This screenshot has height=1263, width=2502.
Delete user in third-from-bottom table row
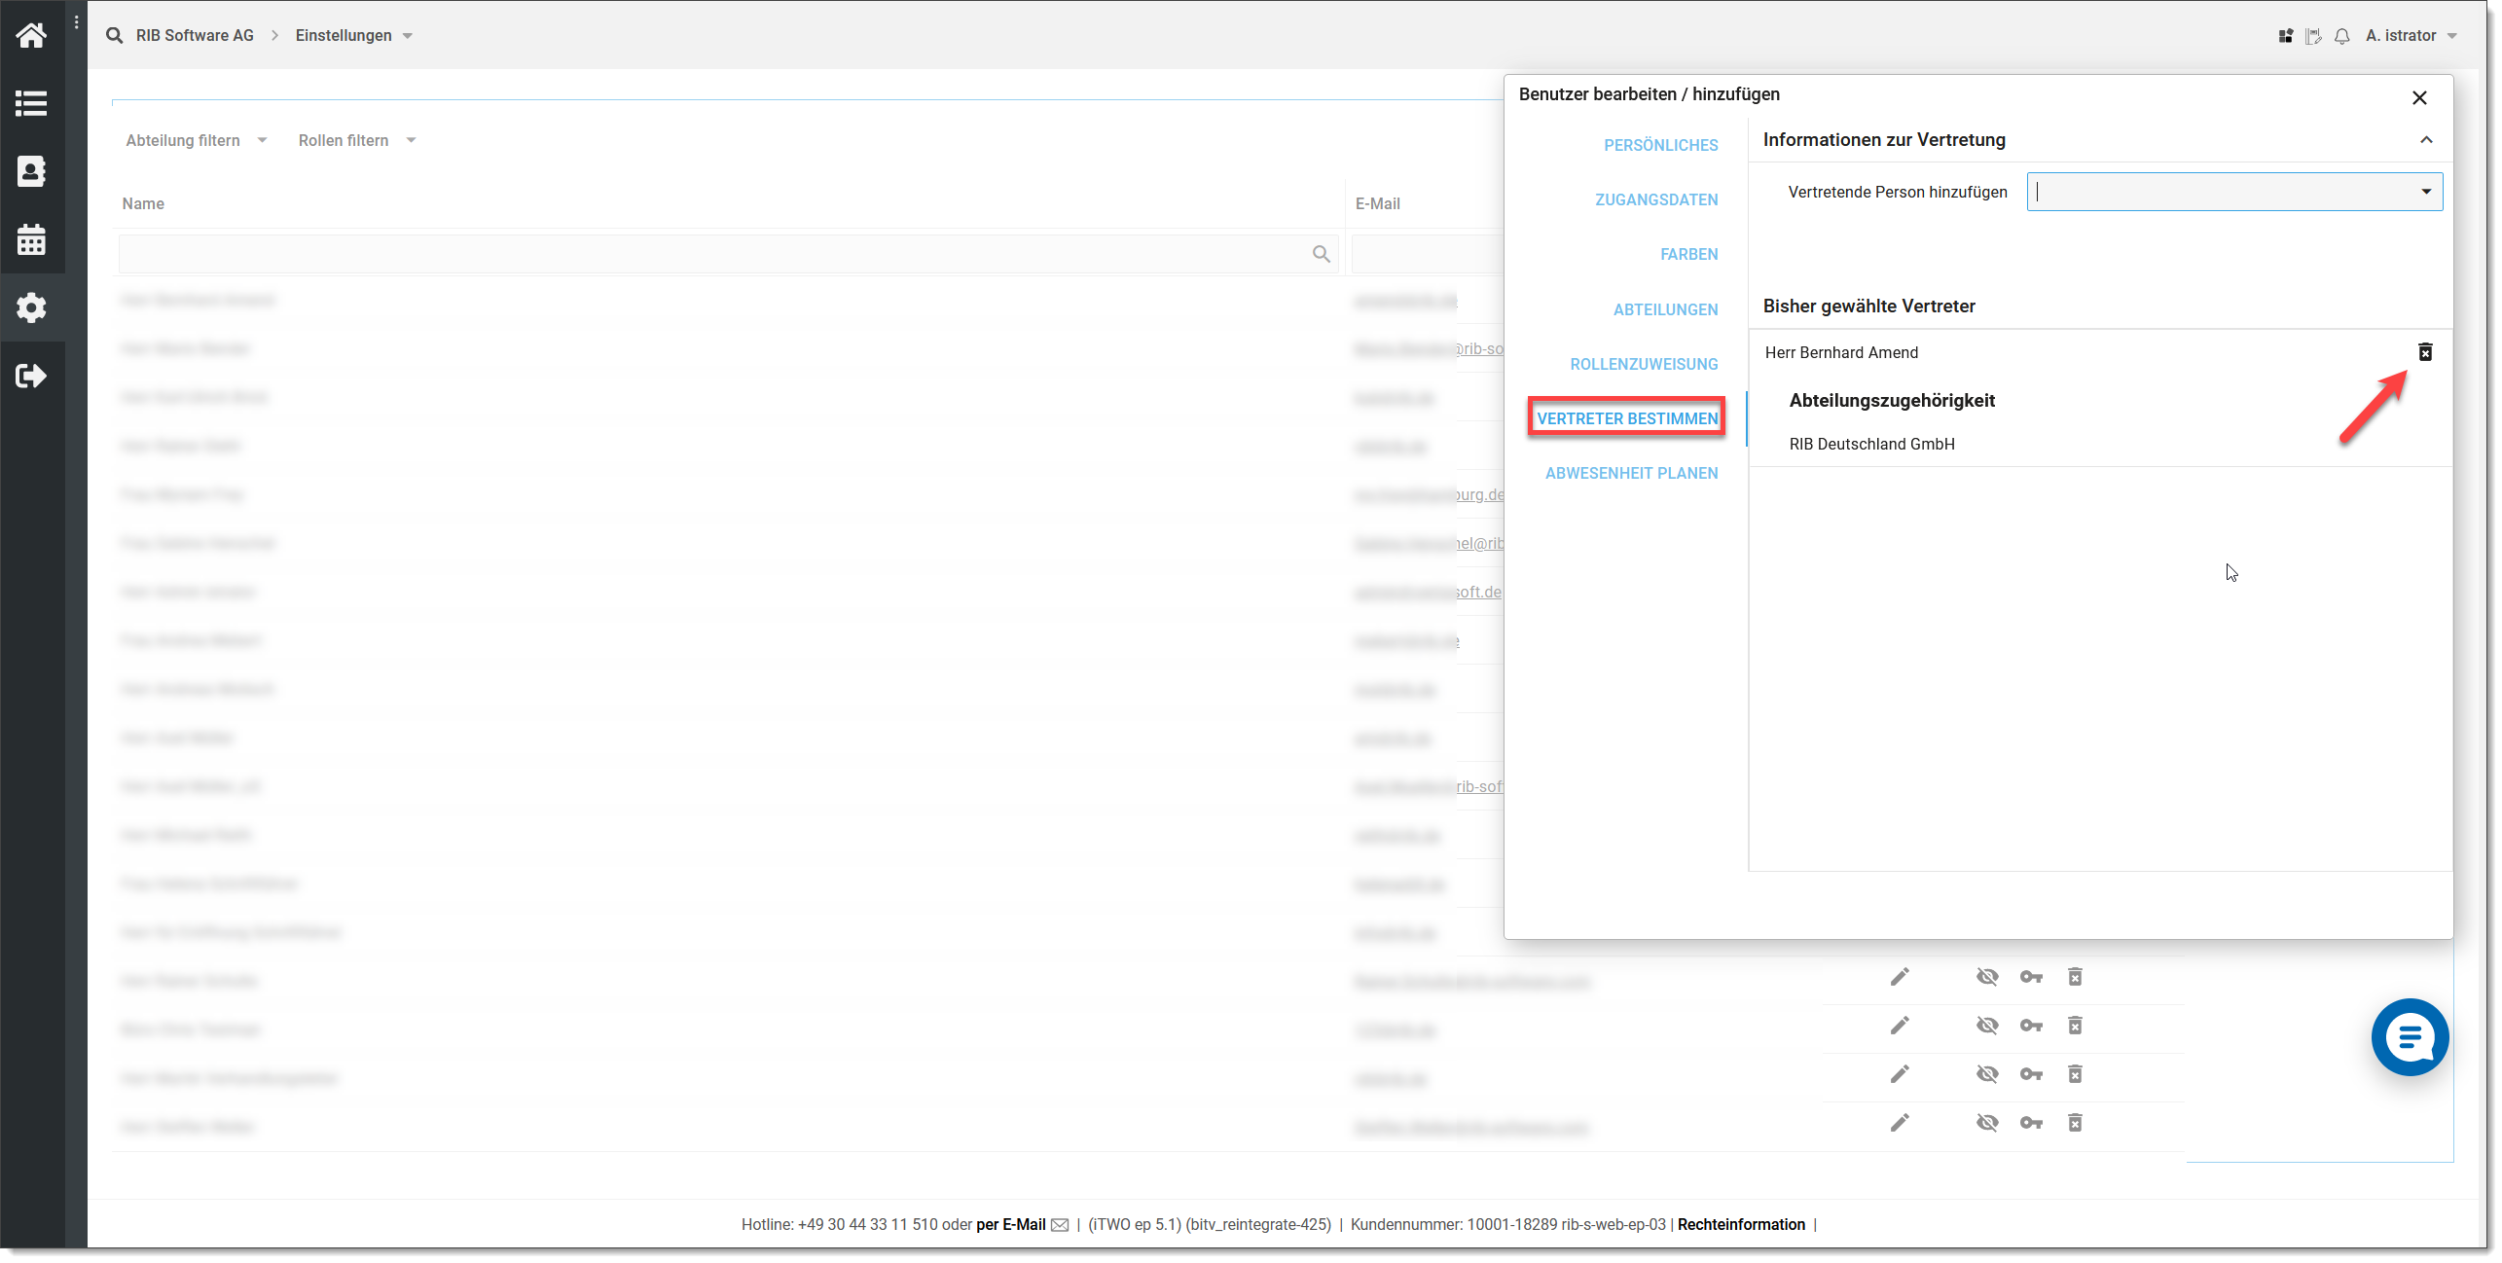[2075, 1026]
